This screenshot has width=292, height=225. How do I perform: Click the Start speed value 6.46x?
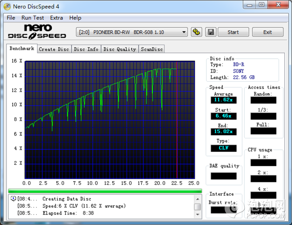223,116
